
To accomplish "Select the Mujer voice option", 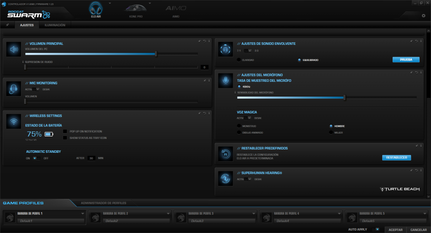I will 331,132.
